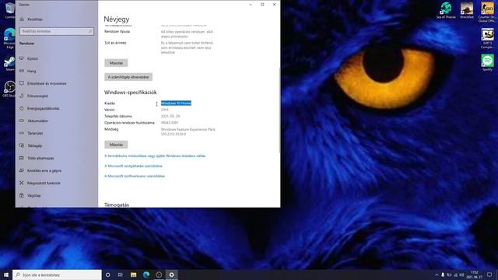
Task: Open A Microsoft szoftverlicenc-szerződése link
Action: pyautogui.click(x=135, y=176)
